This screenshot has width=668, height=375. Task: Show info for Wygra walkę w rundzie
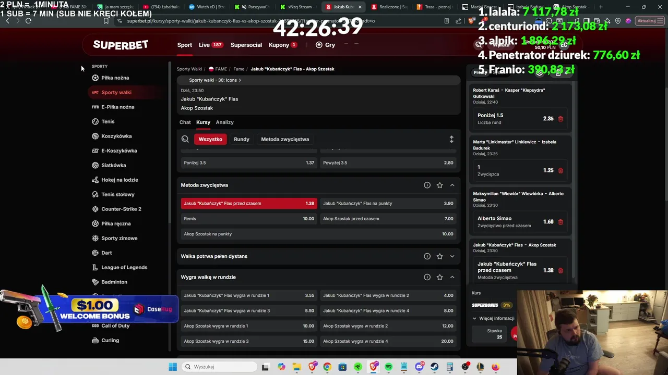(x=427, y=277)
